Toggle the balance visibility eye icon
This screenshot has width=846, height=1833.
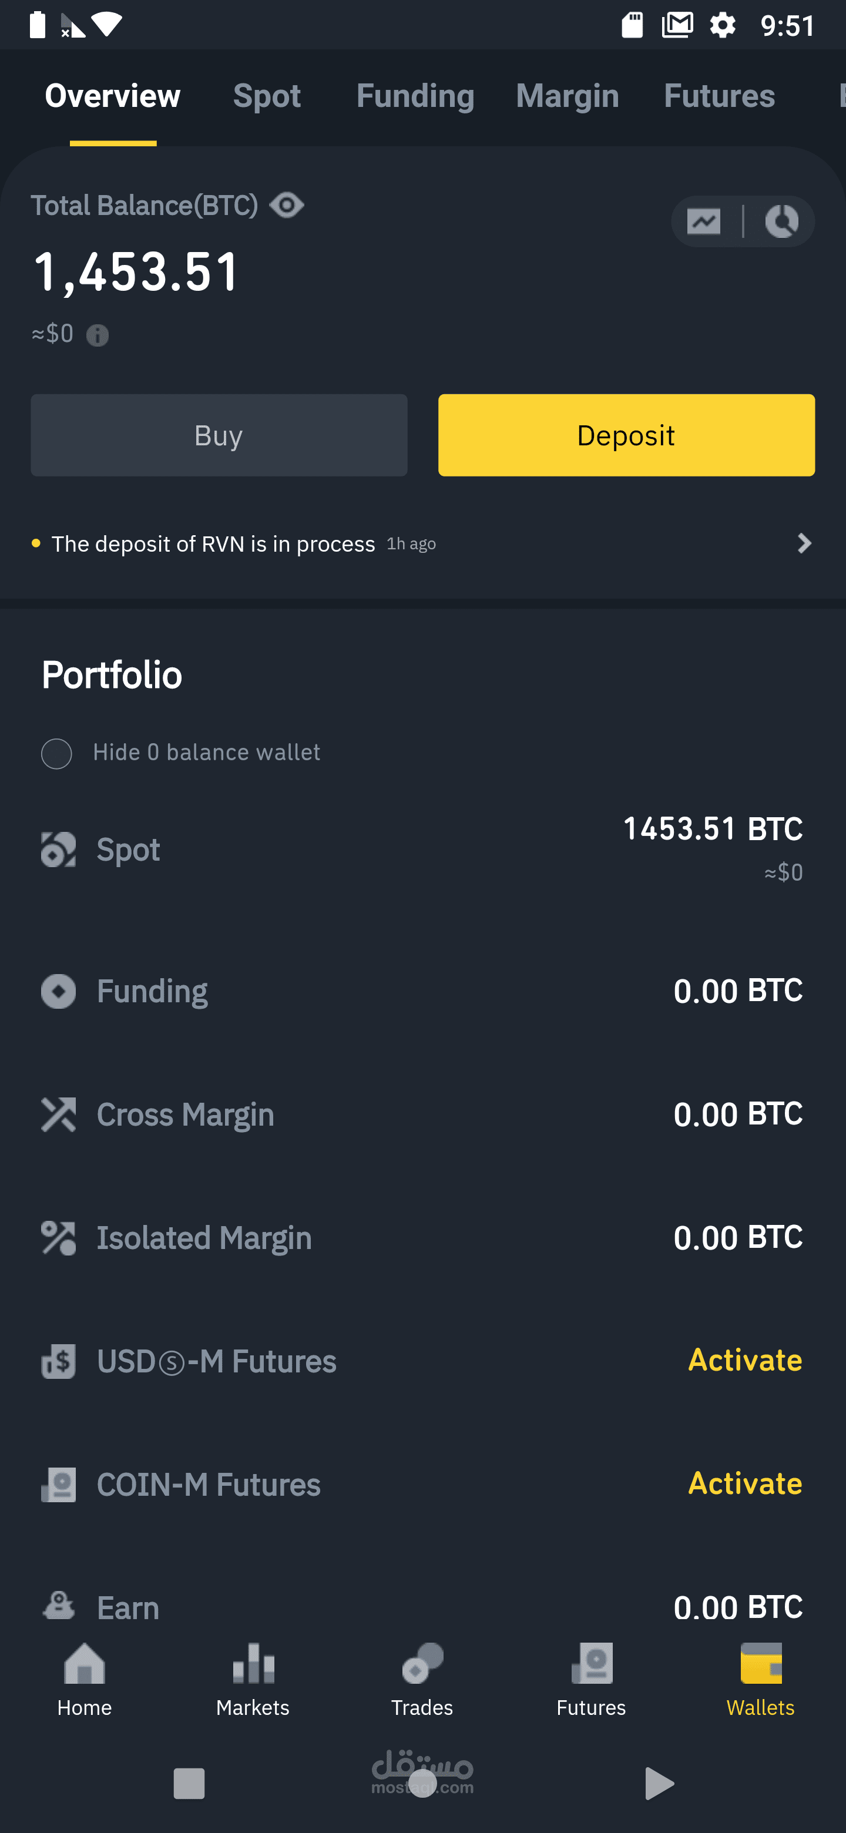287,206
